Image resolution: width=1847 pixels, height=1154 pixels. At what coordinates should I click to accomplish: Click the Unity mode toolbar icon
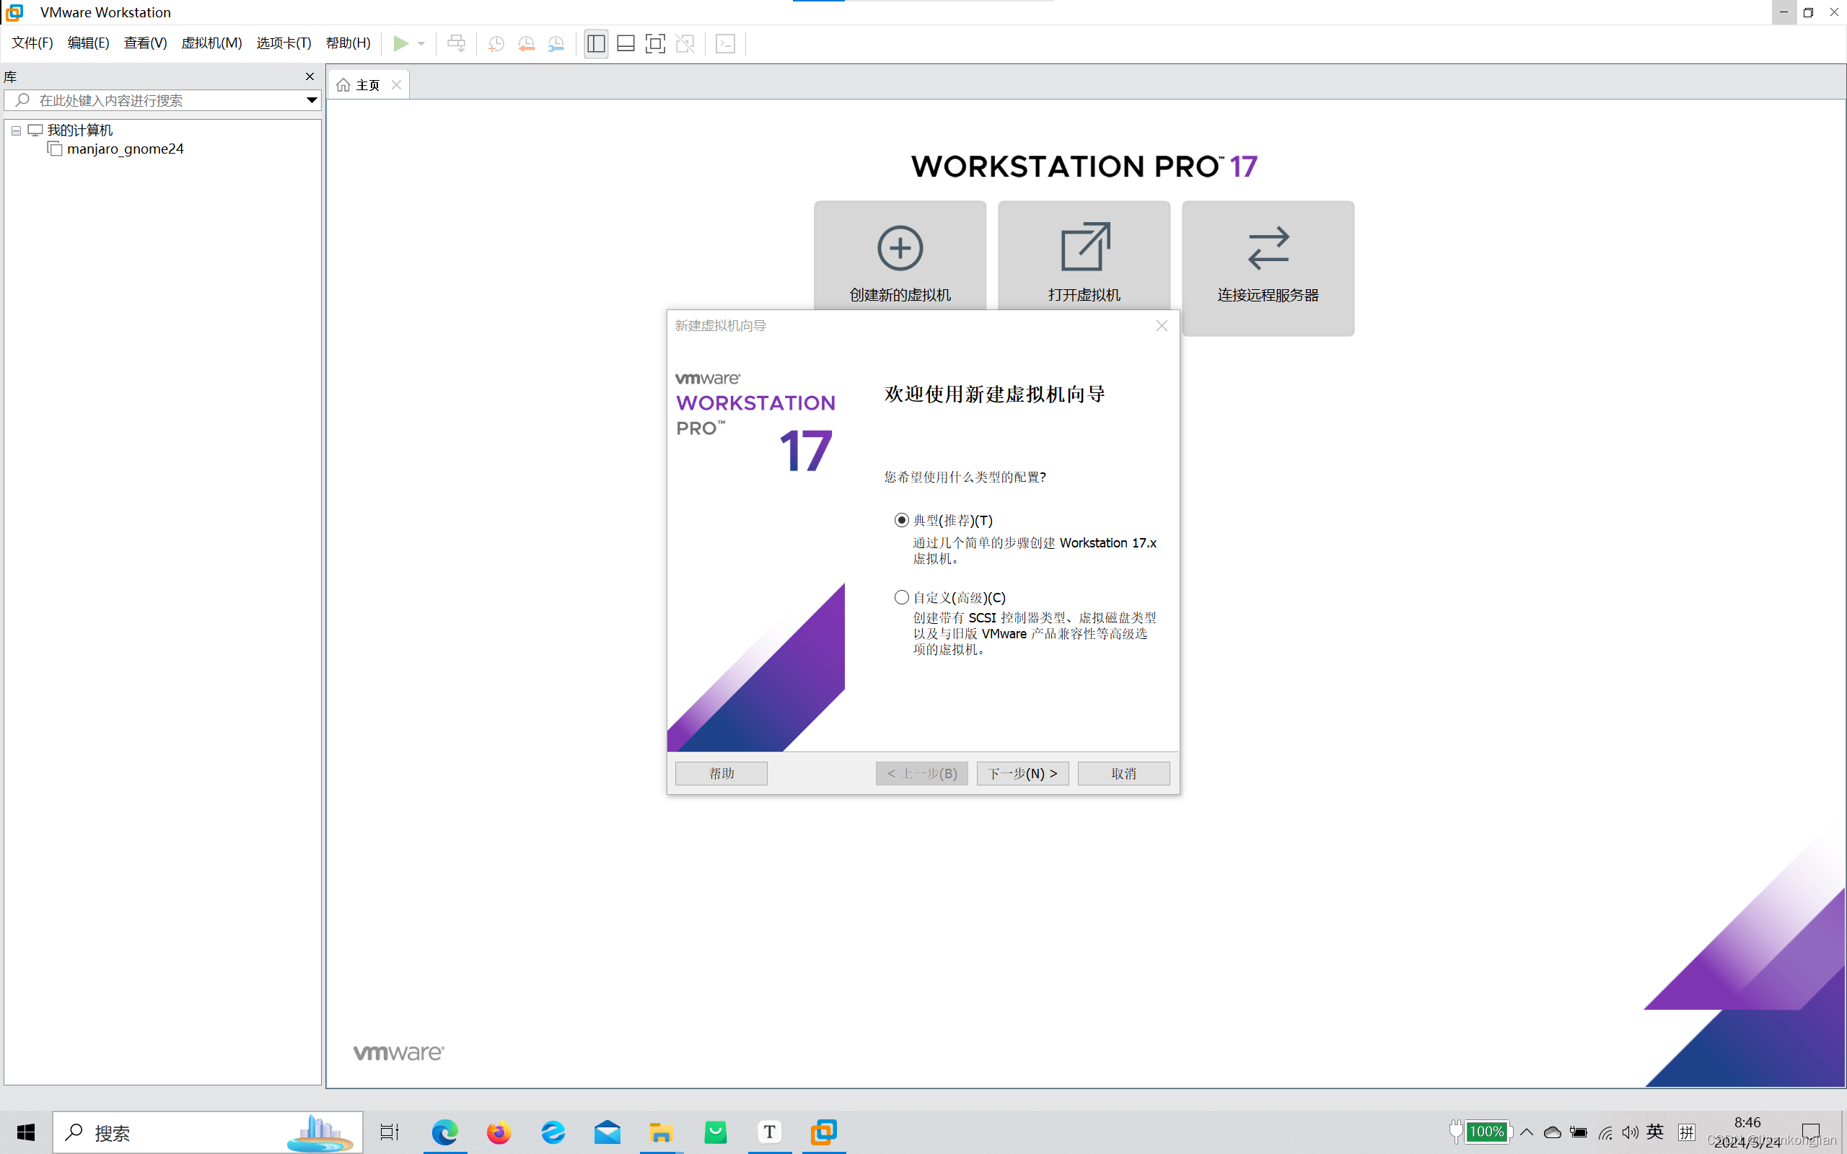pyautogui.click(x=685, y=43)
